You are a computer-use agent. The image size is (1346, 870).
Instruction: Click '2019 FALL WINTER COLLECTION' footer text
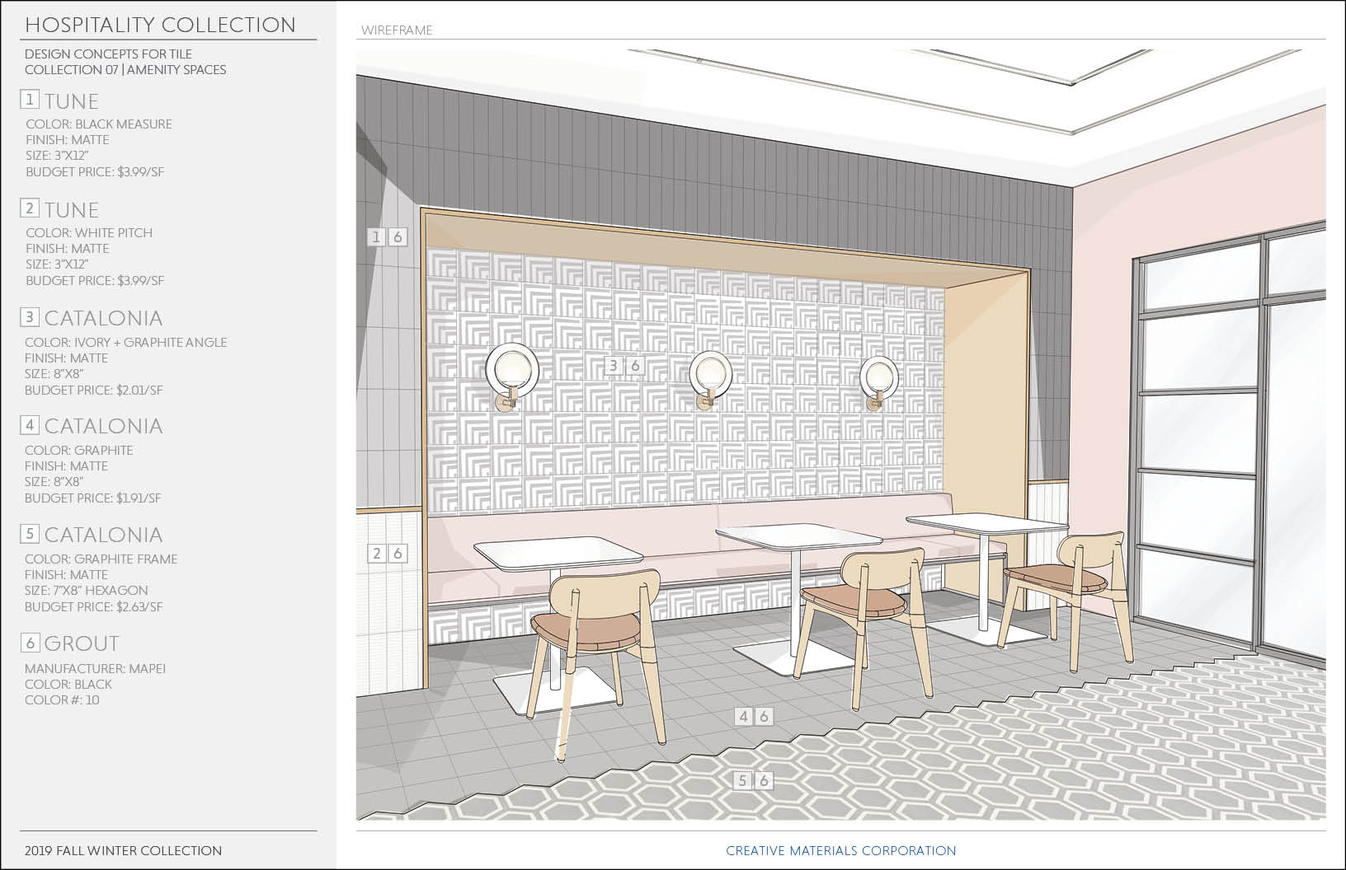[124, 851]
